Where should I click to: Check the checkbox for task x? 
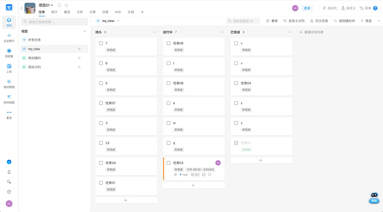coord(236,103)
